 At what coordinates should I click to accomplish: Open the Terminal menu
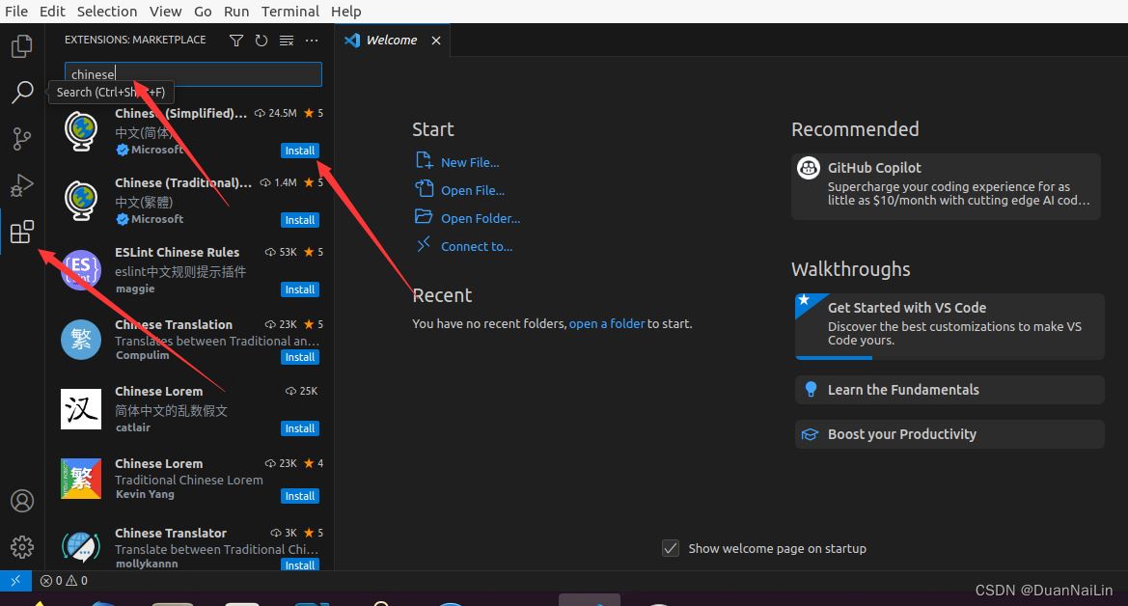(x=289, y=12)
